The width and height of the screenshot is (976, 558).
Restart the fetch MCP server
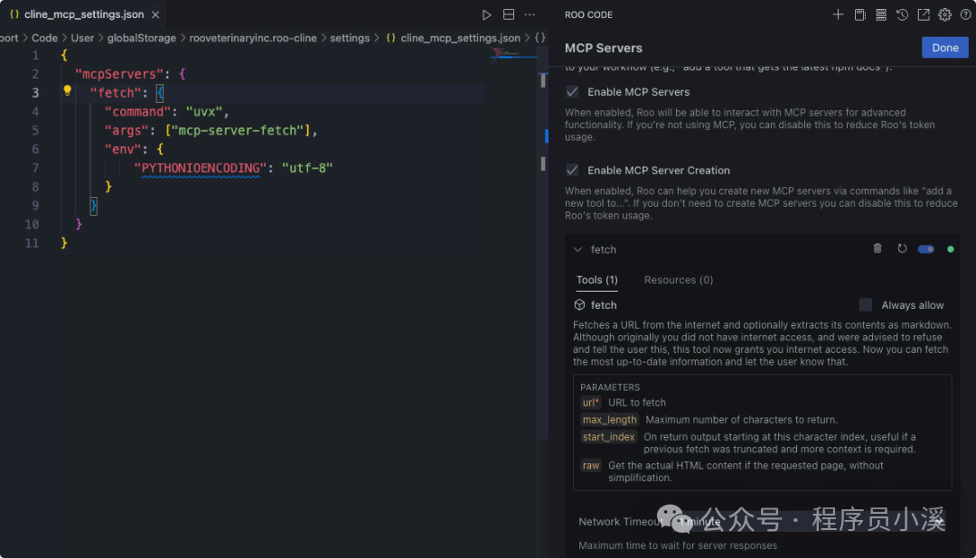pos(902,249)
